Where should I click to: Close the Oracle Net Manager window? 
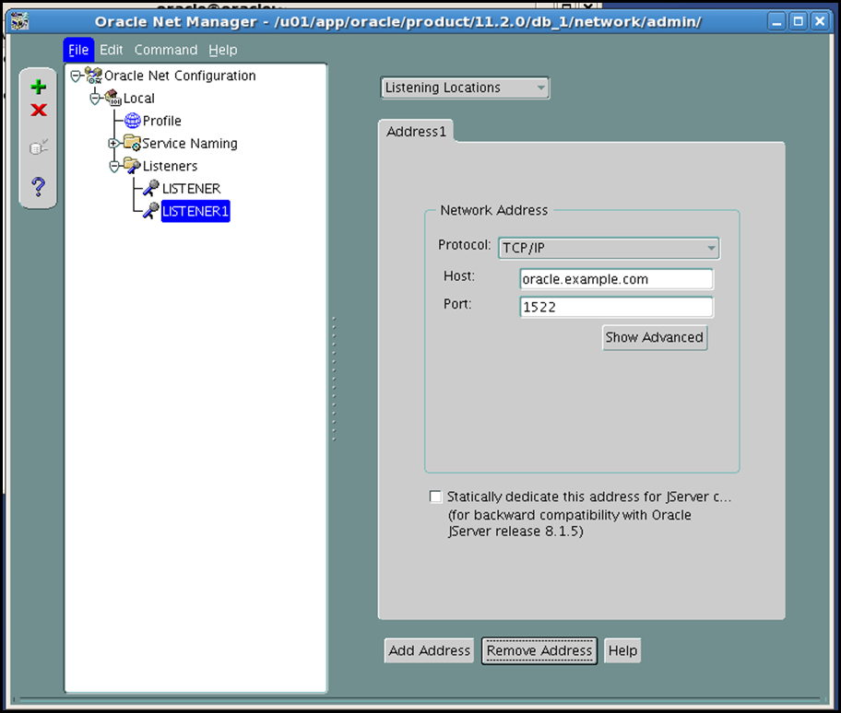(820, 21)
